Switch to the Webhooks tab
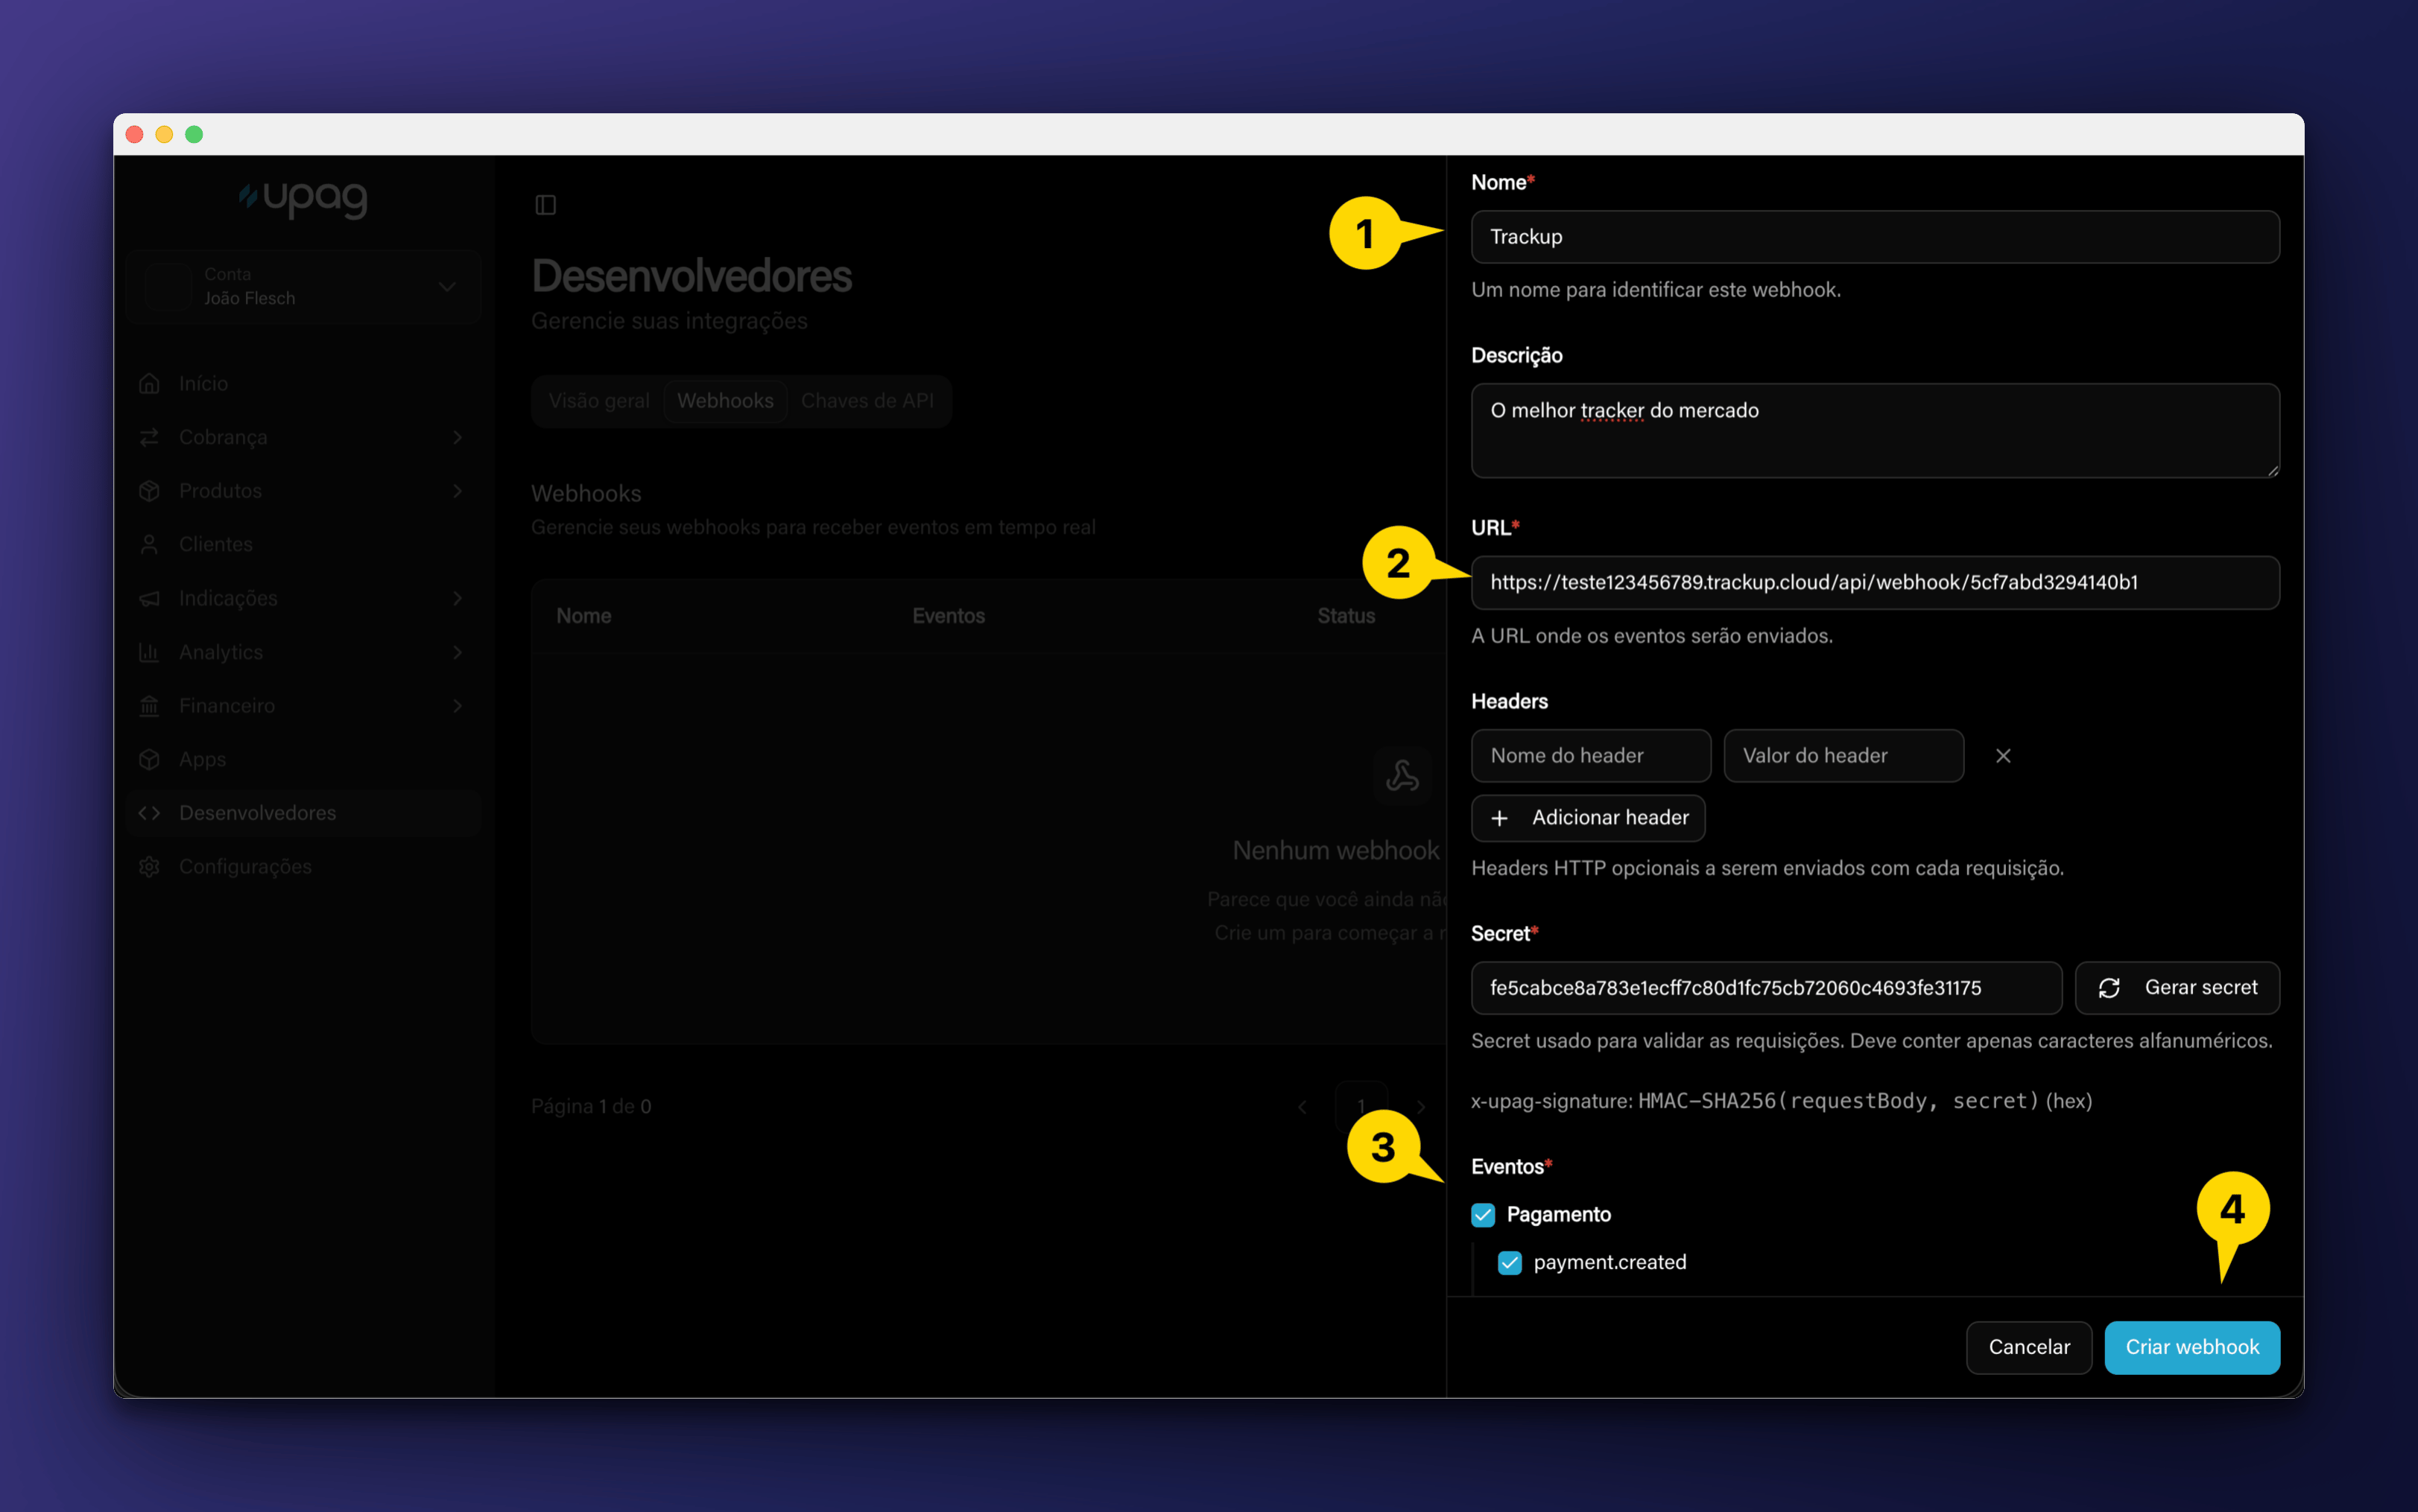The width and height of the screenshot is (2418, 1512). pos(725,401)
